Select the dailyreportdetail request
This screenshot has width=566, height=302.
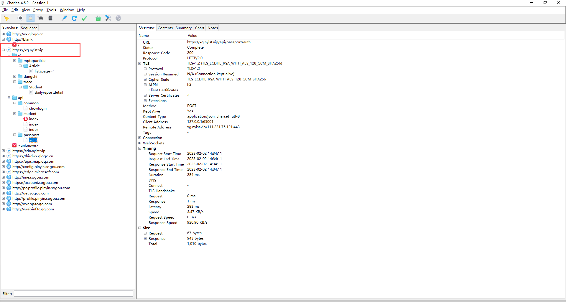49,93
